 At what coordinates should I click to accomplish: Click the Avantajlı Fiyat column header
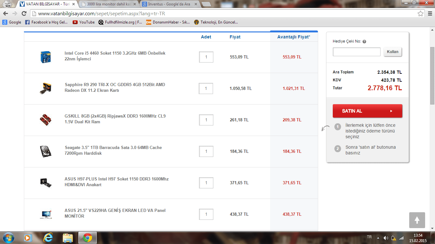click(294, 37)
